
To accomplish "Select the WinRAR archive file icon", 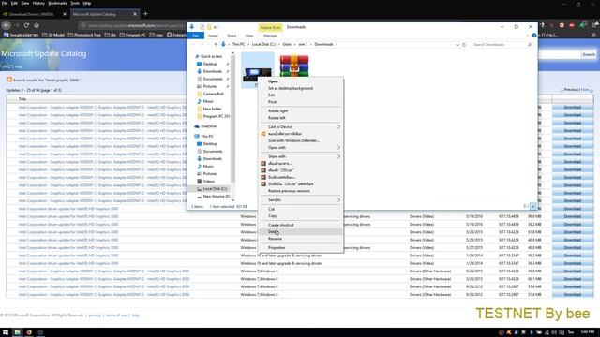I will 293,66.
